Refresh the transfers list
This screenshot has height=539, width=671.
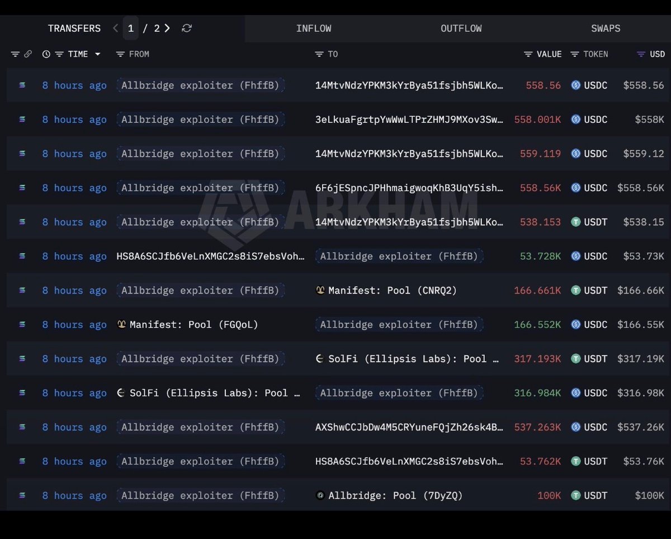point(187,28)
